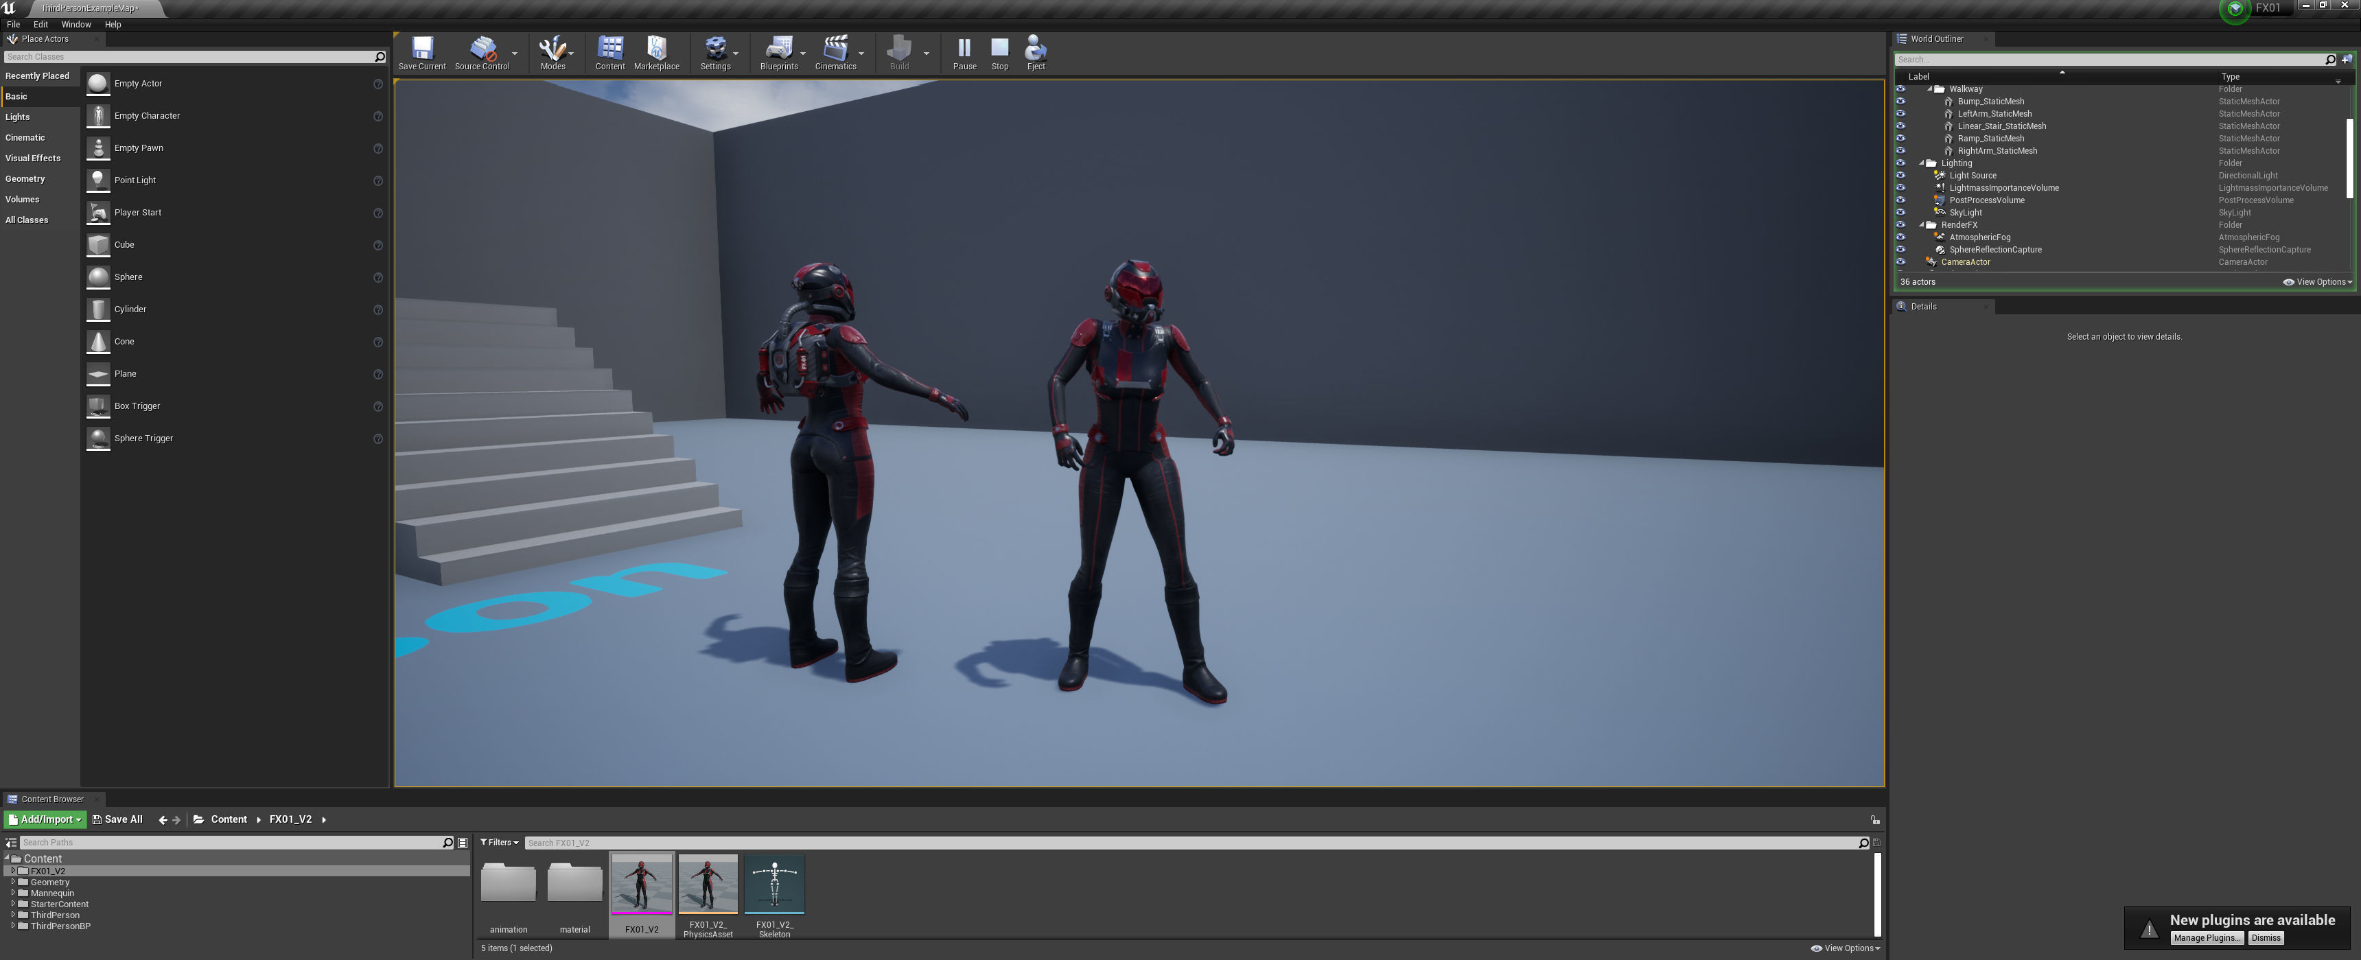2361x960 pixels.
Task: Open the Filters dropdown in Content Browser
Action: click(500, 843)
